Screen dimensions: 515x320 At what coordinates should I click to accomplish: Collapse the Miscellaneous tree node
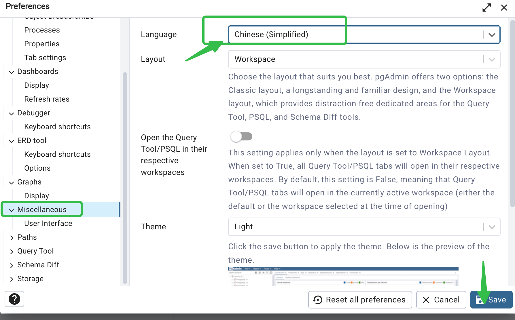(x=12, y=210)
